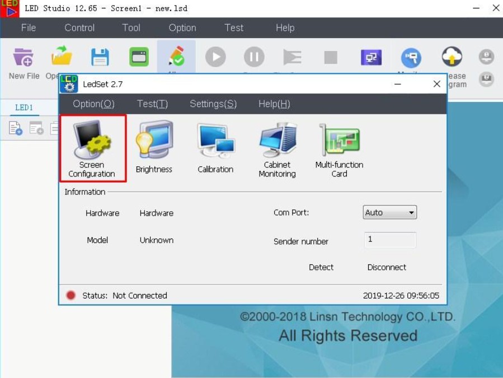Select the LED1 tab
Viewport: 503px width, 378px height.
coord(24,108)
